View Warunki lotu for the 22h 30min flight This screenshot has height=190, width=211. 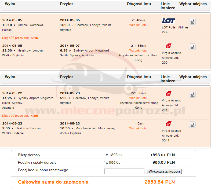[138, 98]
